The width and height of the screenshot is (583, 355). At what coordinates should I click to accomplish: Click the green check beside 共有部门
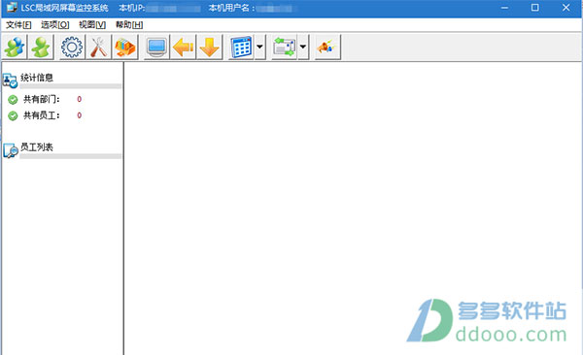(x=13, y=100)
